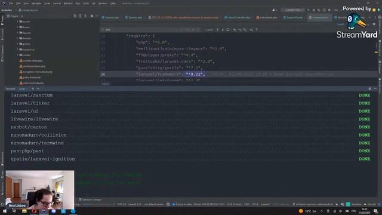Open File Explorer from taskbar
The image size is (382, 215).
(x=24, y=211)
